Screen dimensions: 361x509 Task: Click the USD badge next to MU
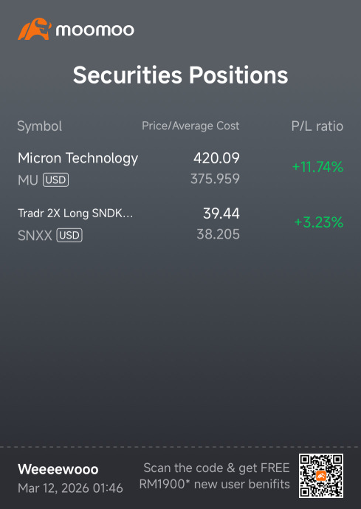(56, 180)
